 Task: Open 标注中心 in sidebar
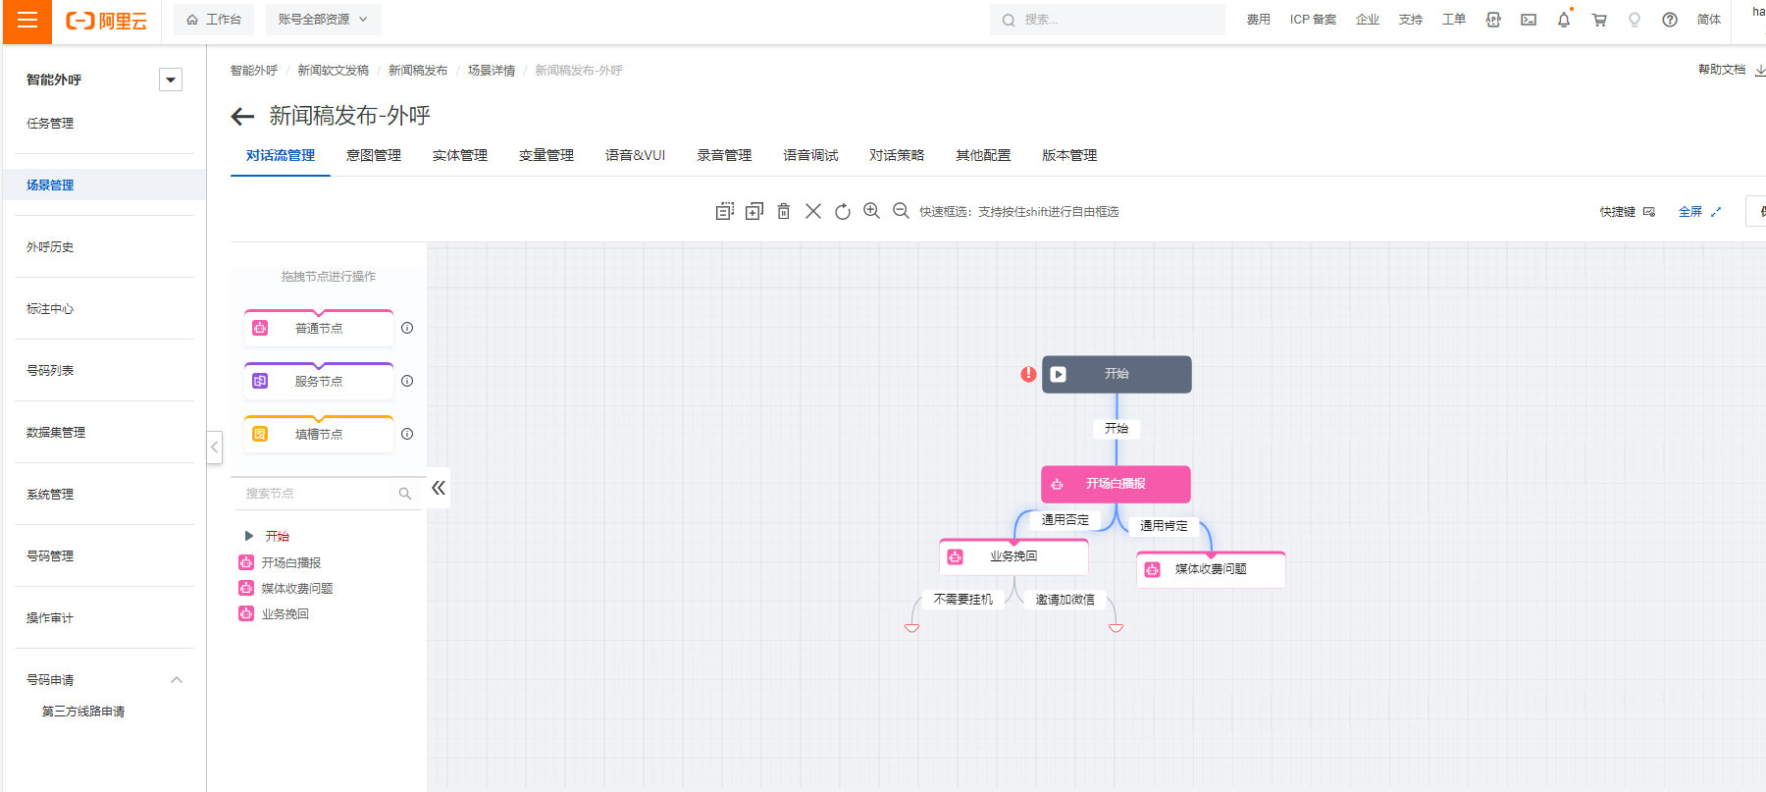(x=50, y=309)
